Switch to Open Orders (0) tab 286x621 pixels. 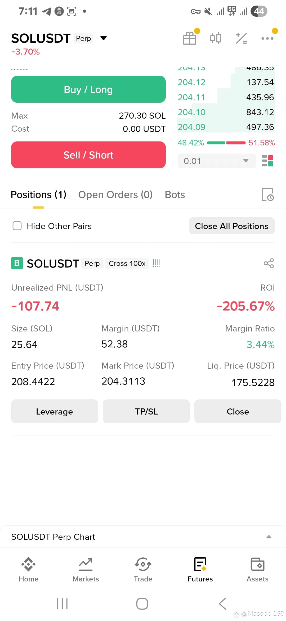click(115, 195)
